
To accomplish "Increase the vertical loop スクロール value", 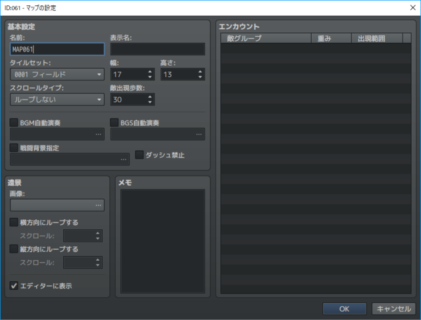I will click(98, 260).
